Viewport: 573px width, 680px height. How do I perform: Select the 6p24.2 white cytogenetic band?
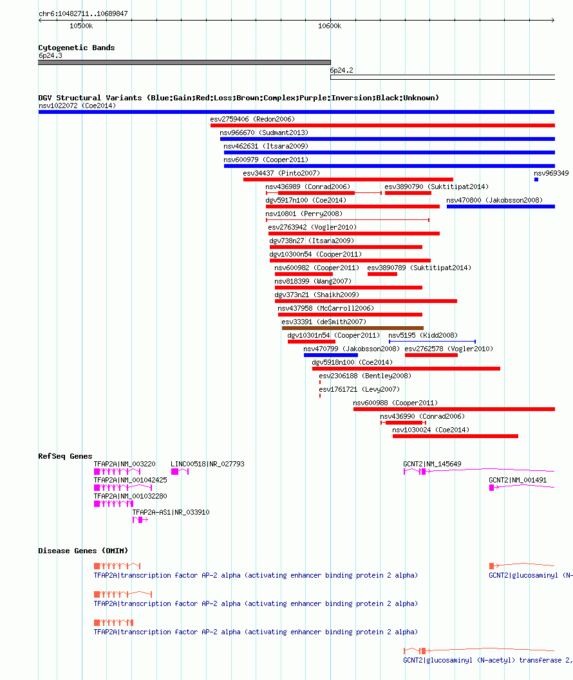(x=443, y=77)
